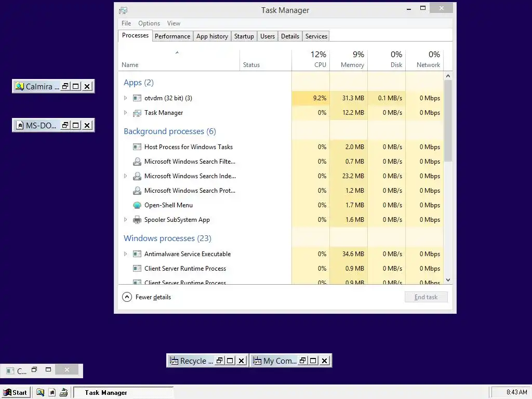This screenshot has width=532, height=399.
Task: Expand the Task Manager process entry
Action: pos(126,113)
